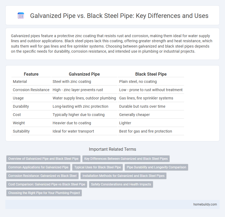225x217 pixels.
Task: Click the 'Black Steel Pipe' column header
Action: [x=151, y=74]
